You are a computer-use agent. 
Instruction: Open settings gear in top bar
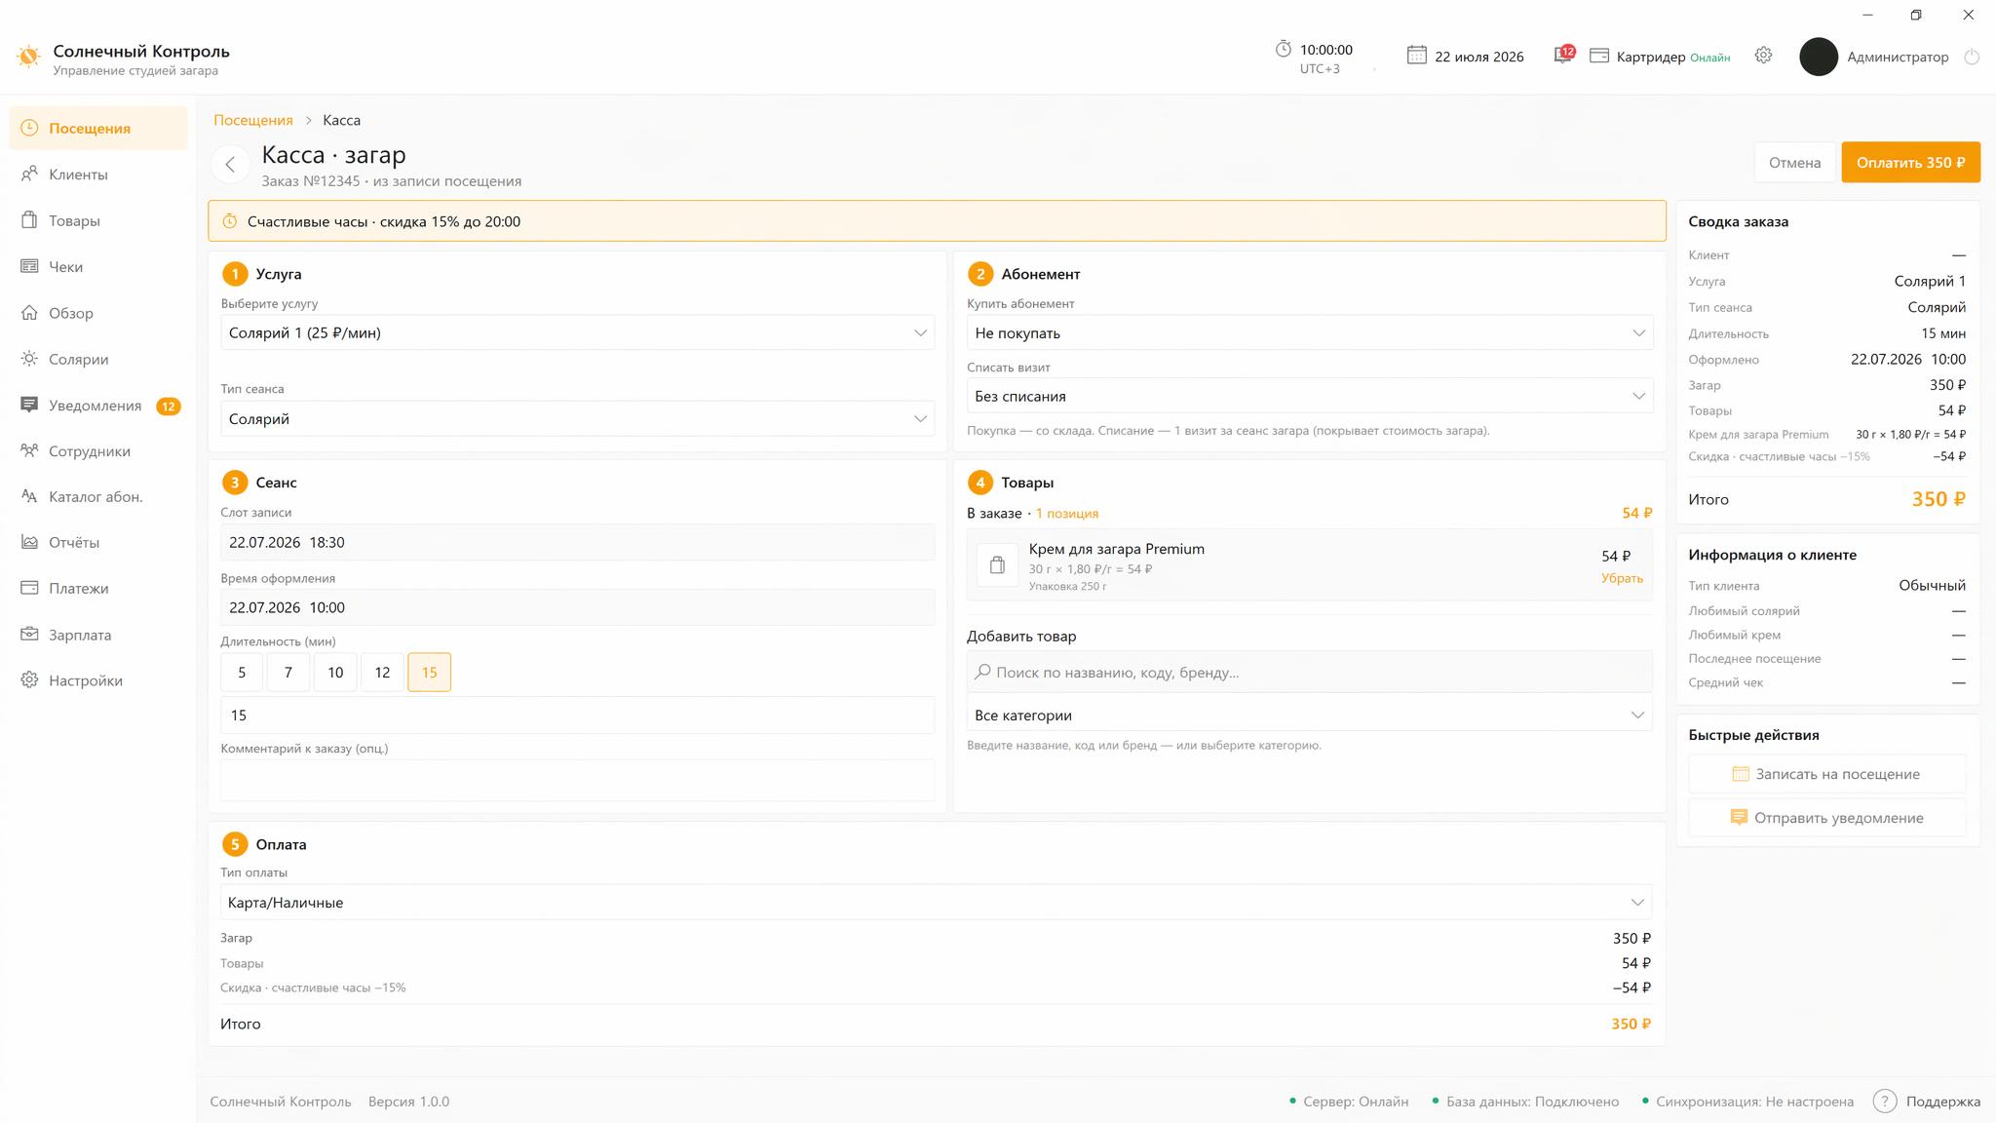[1763, 56]
